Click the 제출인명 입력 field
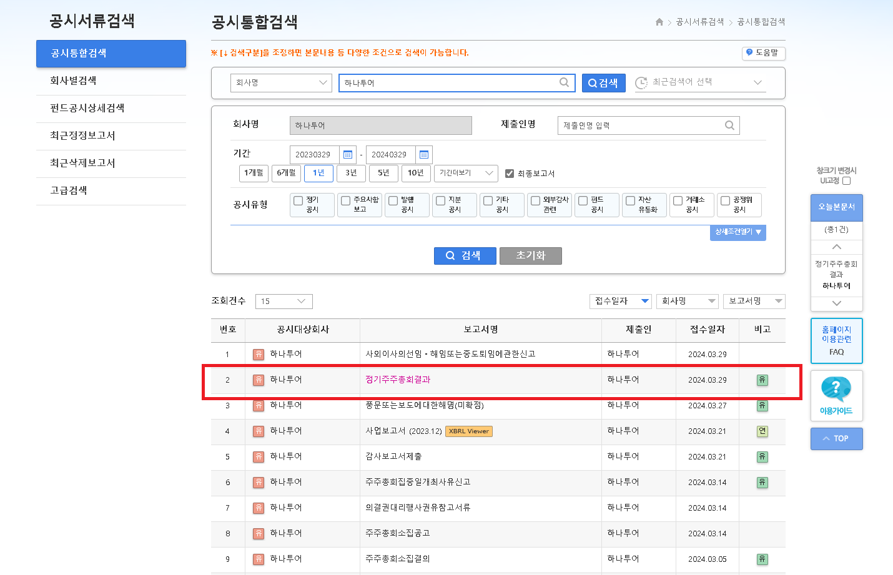This screenshot has height=575, width=893. 649,125
